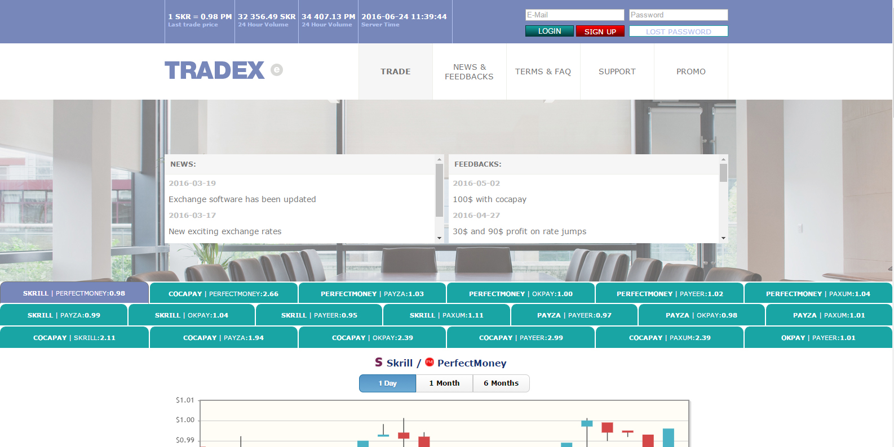Open the PAYZA | OKPAY:0.98 pair
This screenshot has width=894, height=447.
click(701, 315)
